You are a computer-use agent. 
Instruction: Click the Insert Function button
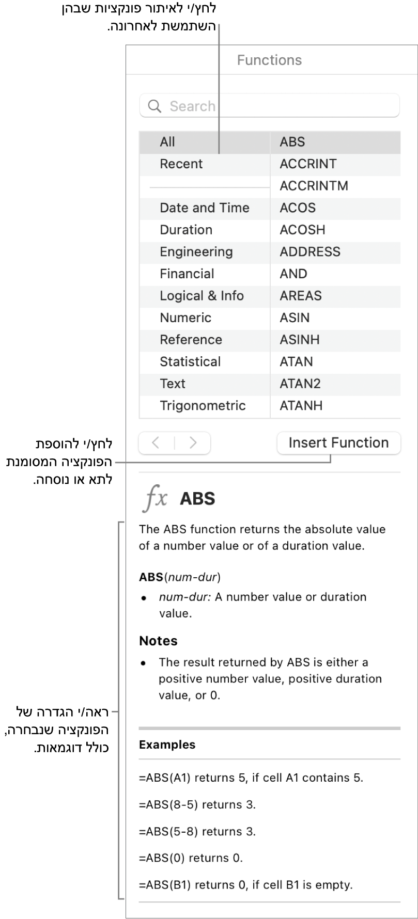338,443
